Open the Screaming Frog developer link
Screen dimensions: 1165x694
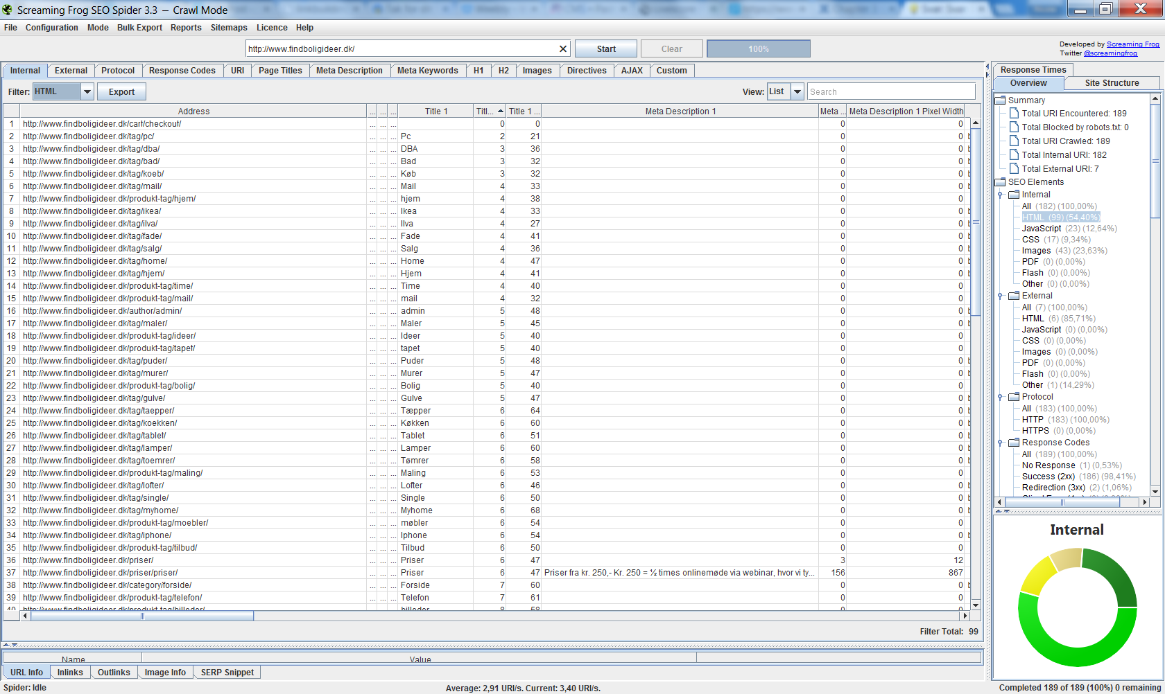click(1133, 44)
